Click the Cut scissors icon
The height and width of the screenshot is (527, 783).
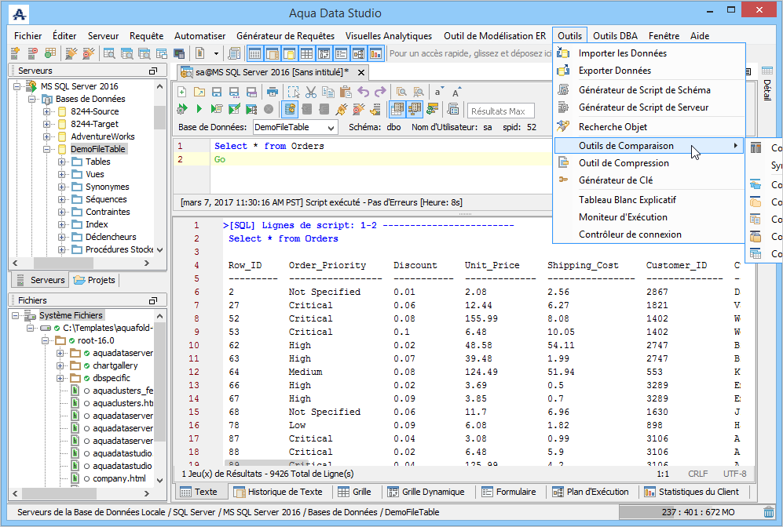310,92
